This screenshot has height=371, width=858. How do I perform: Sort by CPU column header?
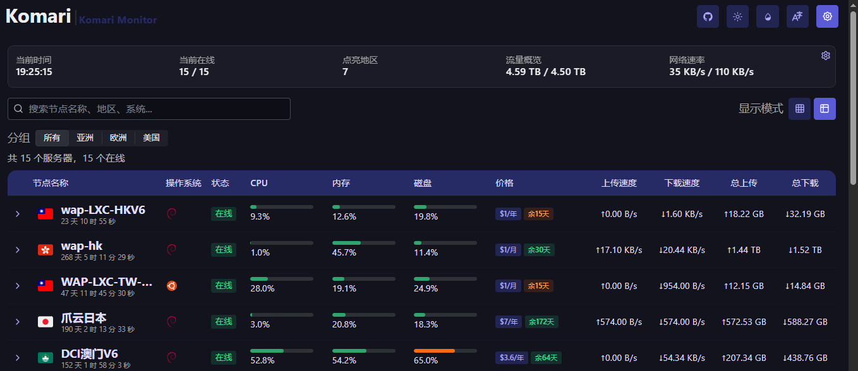[259, 183]
